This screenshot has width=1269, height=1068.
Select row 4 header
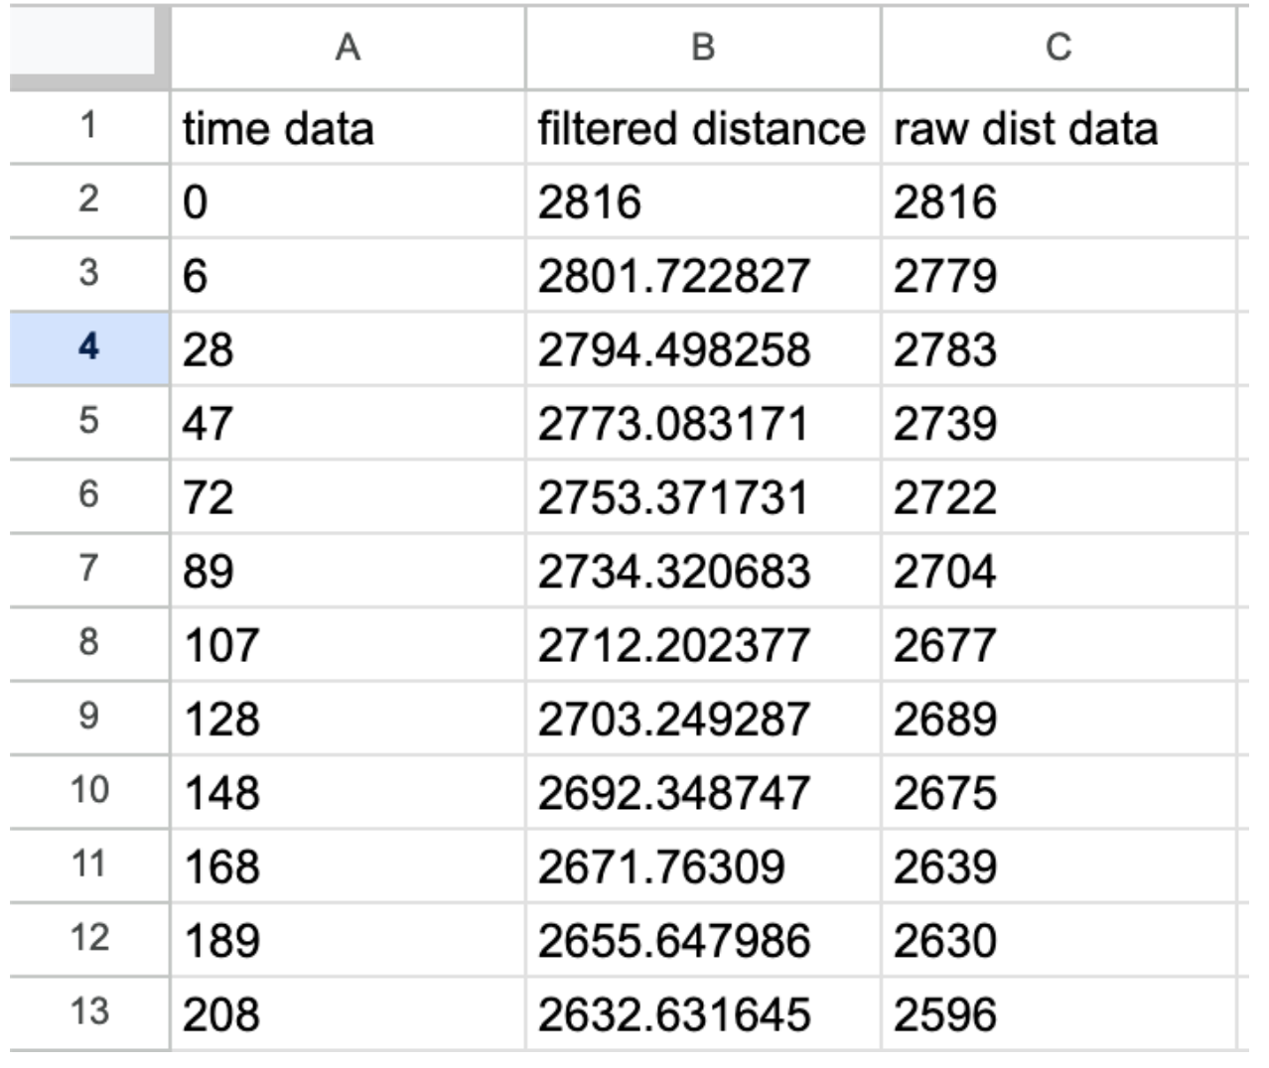point(89,347)
